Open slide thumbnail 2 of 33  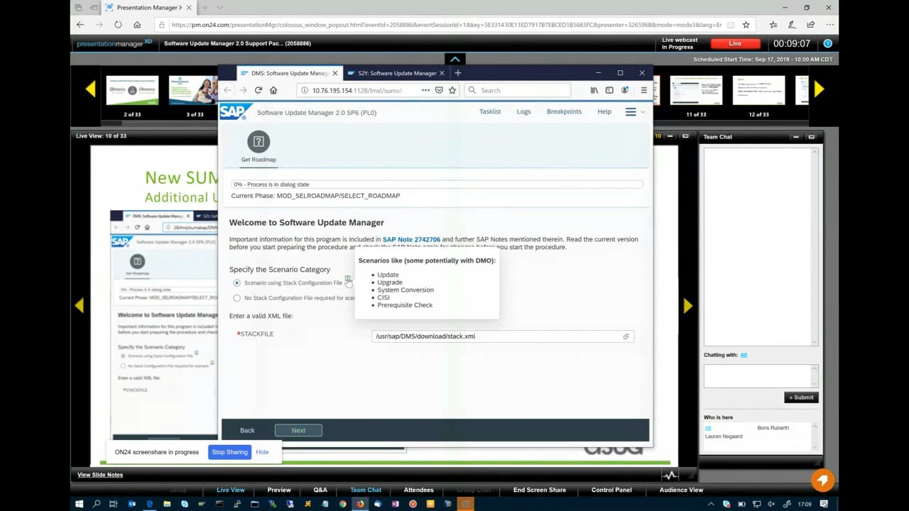click(132, 90)
